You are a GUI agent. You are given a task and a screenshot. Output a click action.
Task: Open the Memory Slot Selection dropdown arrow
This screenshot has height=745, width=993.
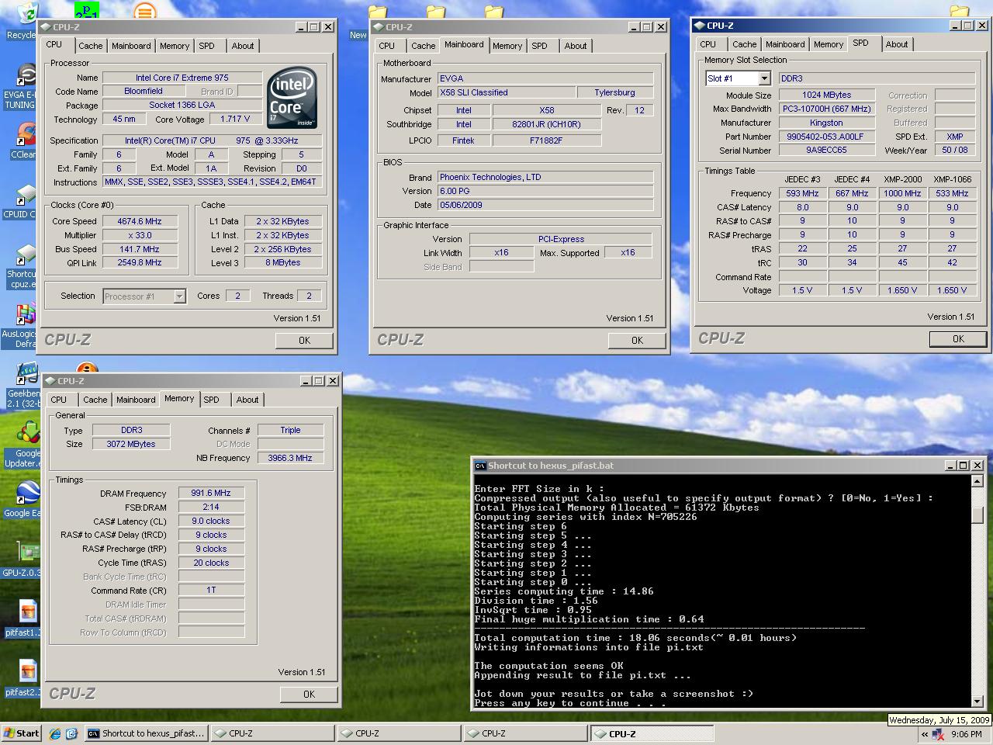pos(764,78)
